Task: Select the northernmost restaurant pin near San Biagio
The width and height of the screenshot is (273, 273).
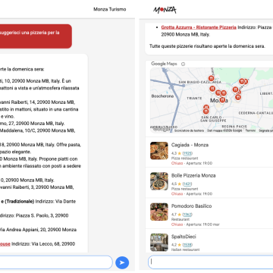Action: (211, 79)
